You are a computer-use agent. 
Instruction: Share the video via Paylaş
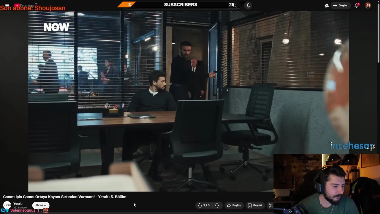click(x=234, y=205)
